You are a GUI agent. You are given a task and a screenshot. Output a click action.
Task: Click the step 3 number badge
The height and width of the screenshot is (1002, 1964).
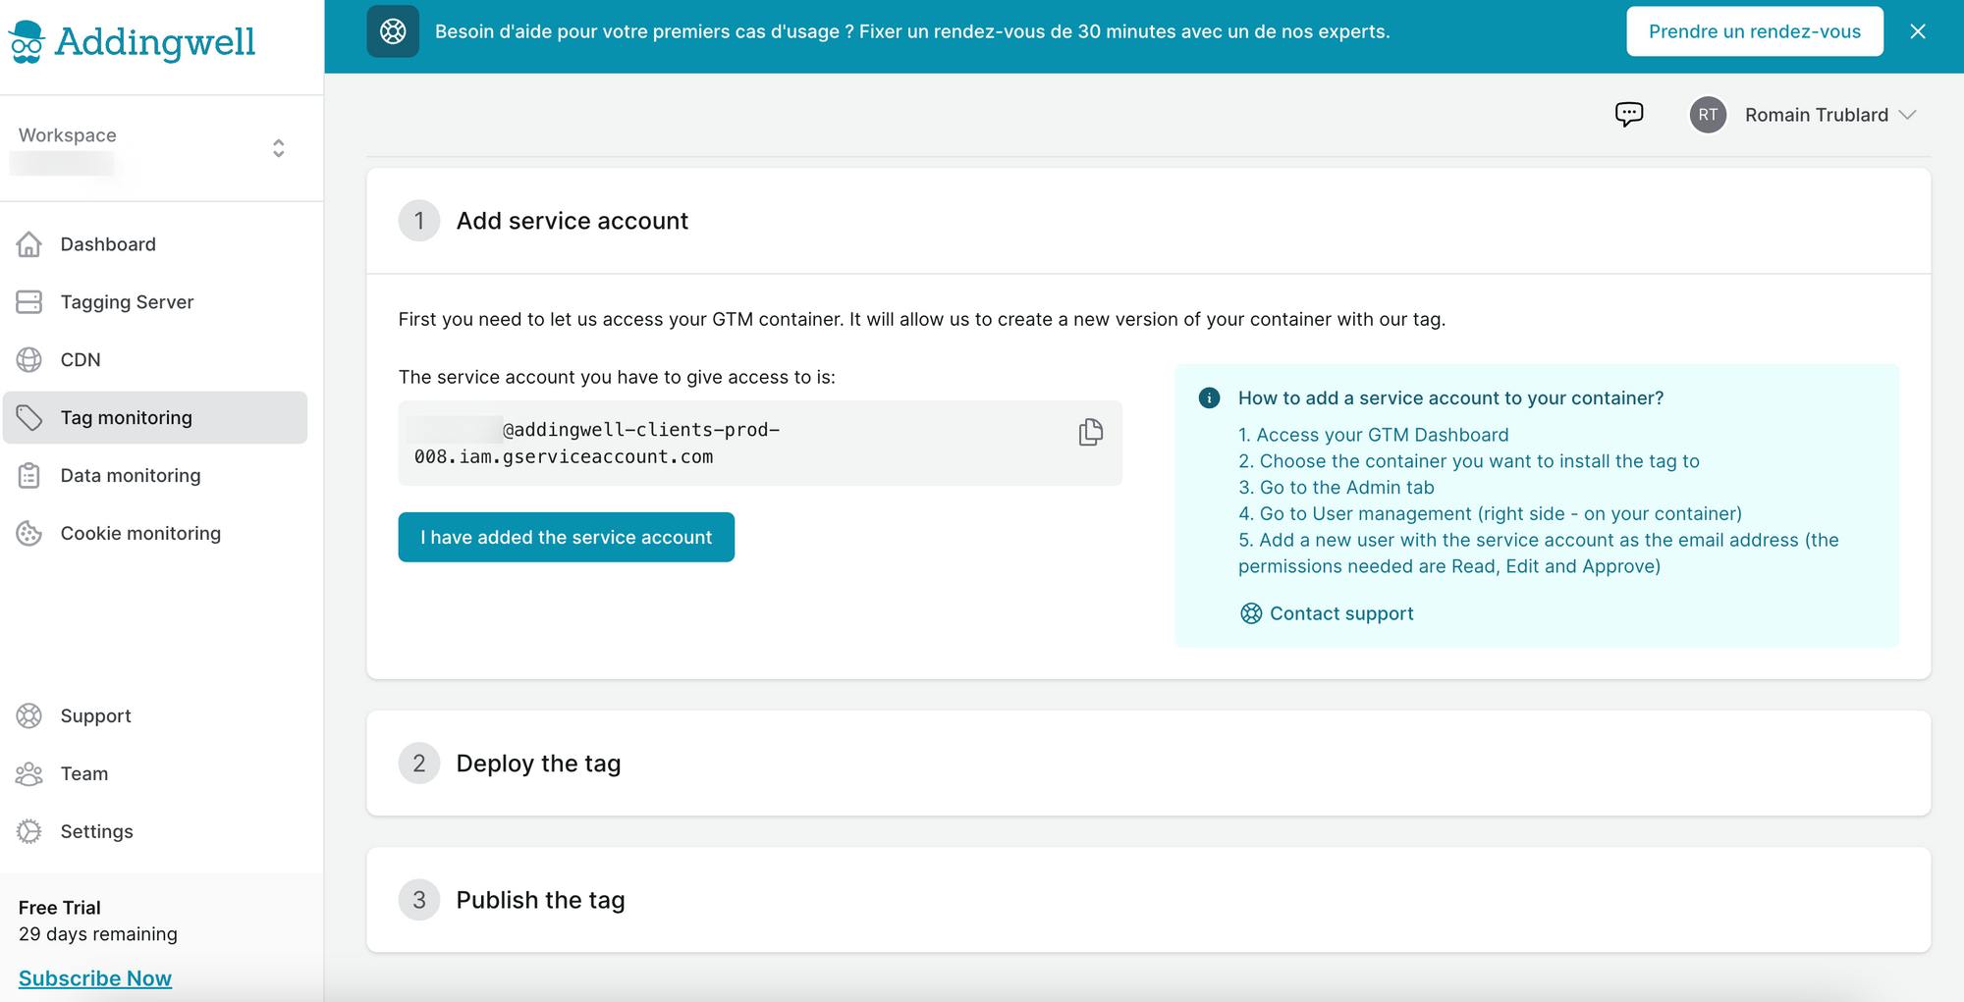click(419, 900)
